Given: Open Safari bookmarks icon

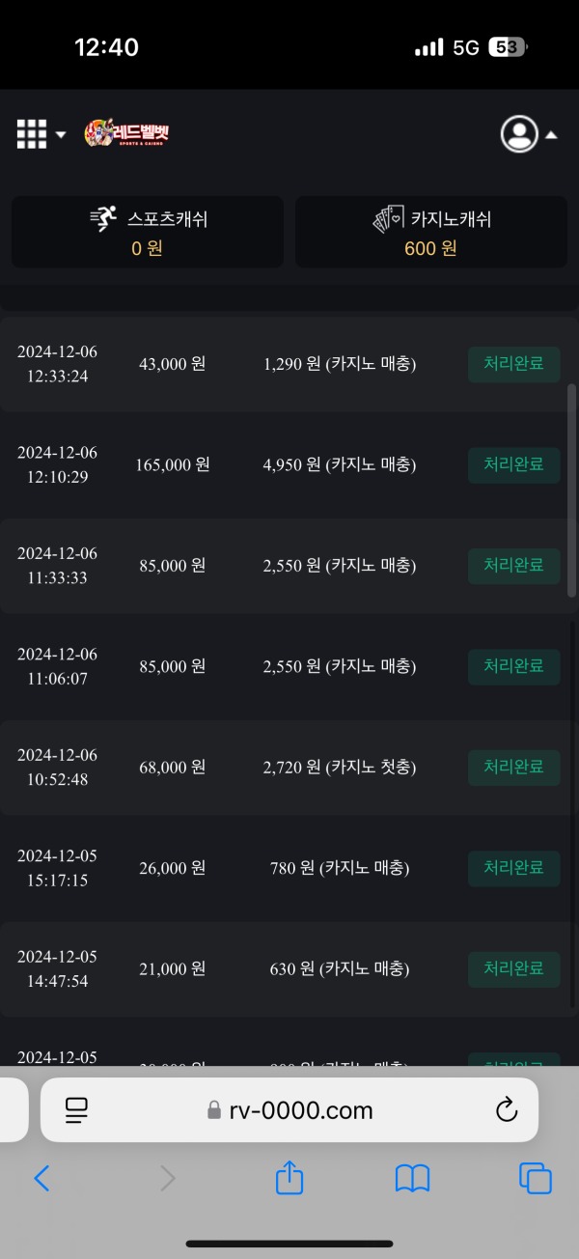Looking at the screenshot, I should tap(412, 1178).
